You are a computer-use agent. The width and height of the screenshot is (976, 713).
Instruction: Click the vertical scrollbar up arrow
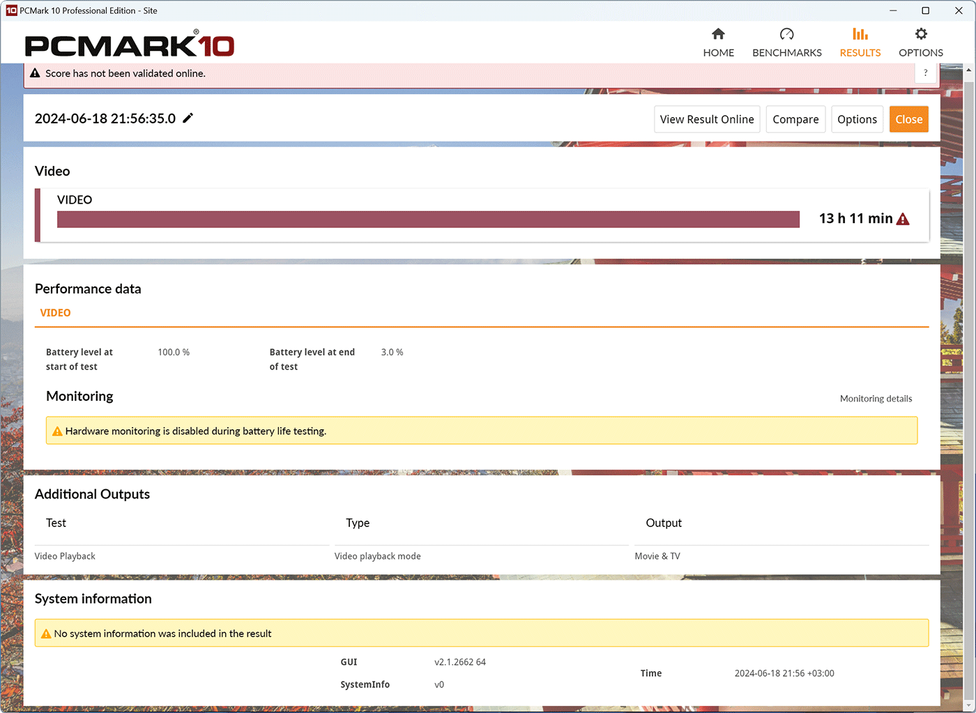(969, 70)
